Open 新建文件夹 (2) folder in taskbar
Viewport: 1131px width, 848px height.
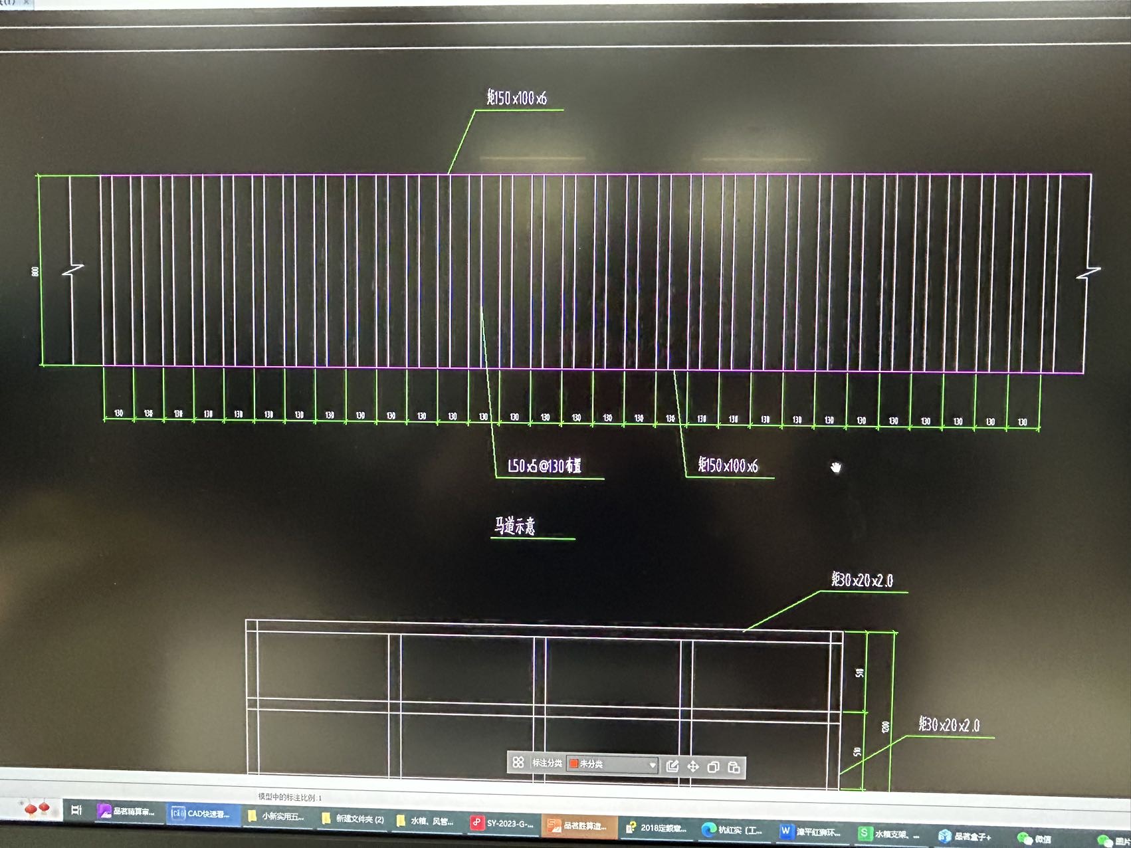(x=353, y=819)
